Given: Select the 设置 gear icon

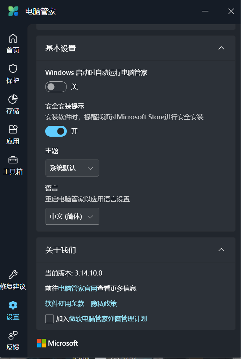Looking at the screenshot, I should [13, 305].
